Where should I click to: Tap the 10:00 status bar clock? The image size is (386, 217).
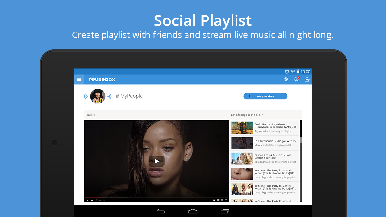click(305, 72)
